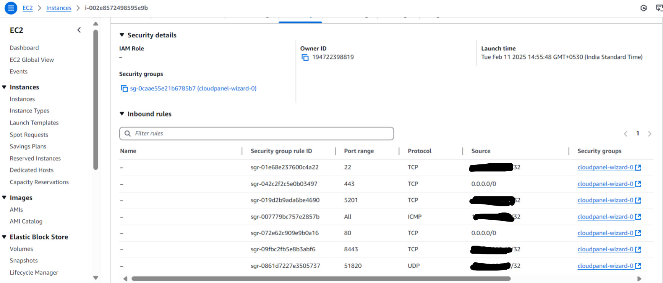The image size is (663, 283).
Task: Click the sidebar vertical scrollbar thumb
Action: (96, 99)
